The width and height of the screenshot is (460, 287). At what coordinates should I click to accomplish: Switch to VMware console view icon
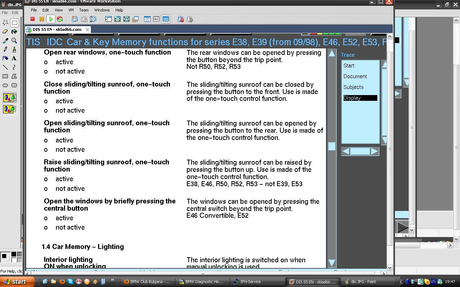pos(165,19)
